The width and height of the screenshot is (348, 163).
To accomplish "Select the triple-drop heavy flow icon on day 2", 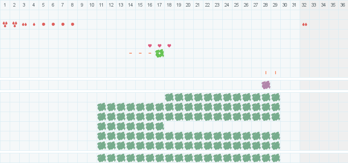I will (14, 25).
